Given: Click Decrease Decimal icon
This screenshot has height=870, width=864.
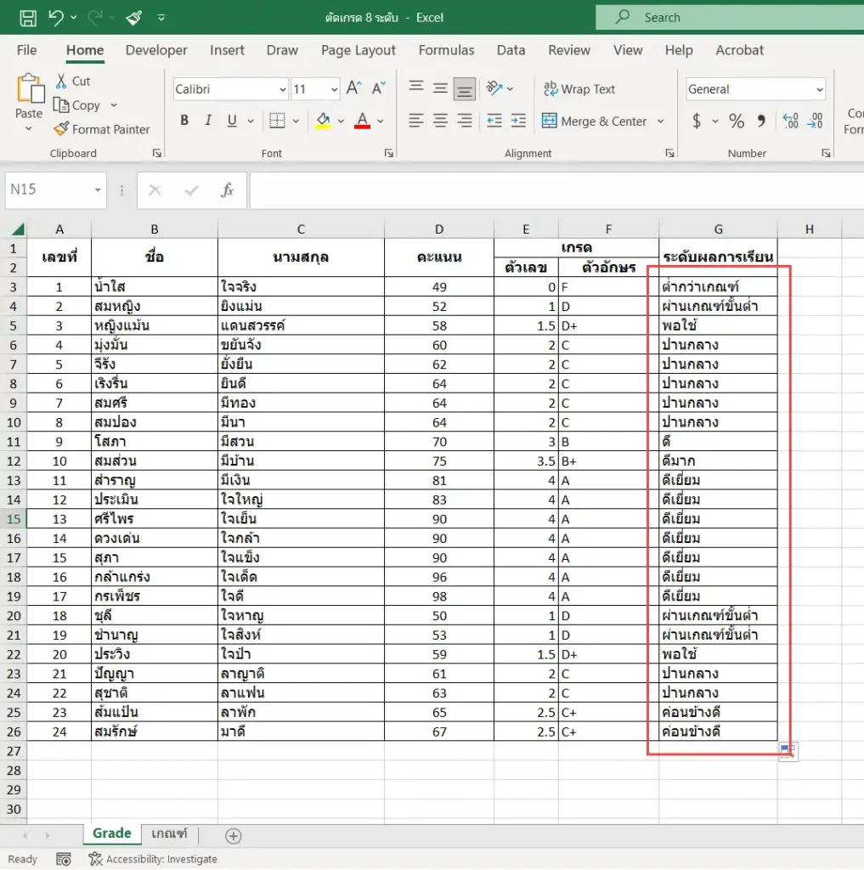Looking at the screenshot, I should click(x=816, y=121).
